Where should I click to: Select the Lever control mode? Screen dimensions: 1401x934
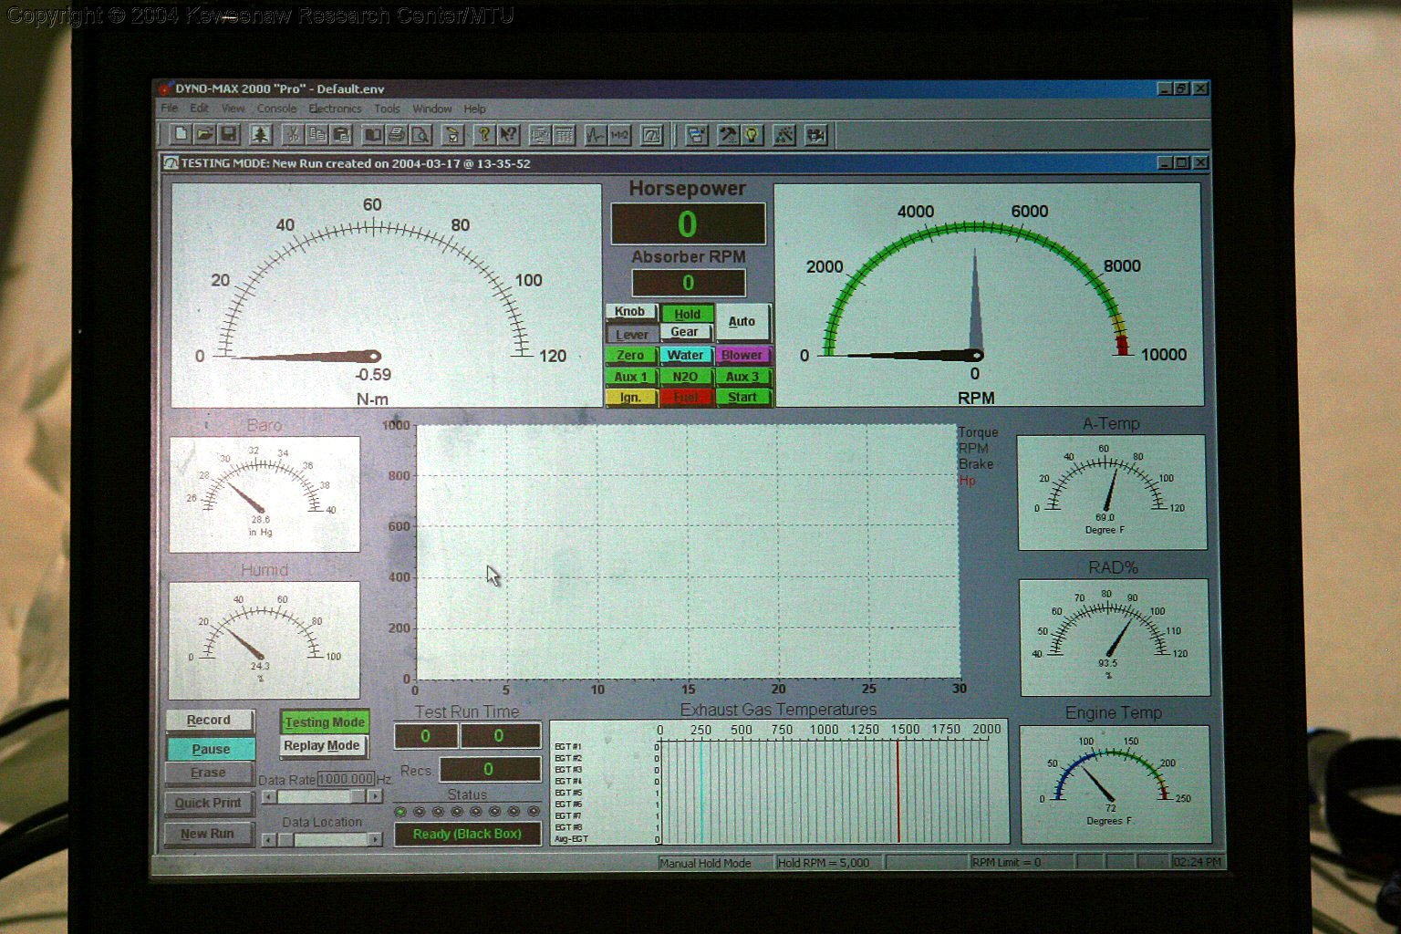point(632,334)
